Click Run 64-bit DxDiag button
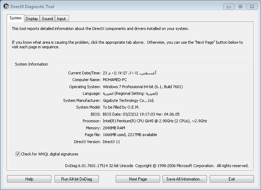The image size is (261, 190). click(x=77, y=179)
